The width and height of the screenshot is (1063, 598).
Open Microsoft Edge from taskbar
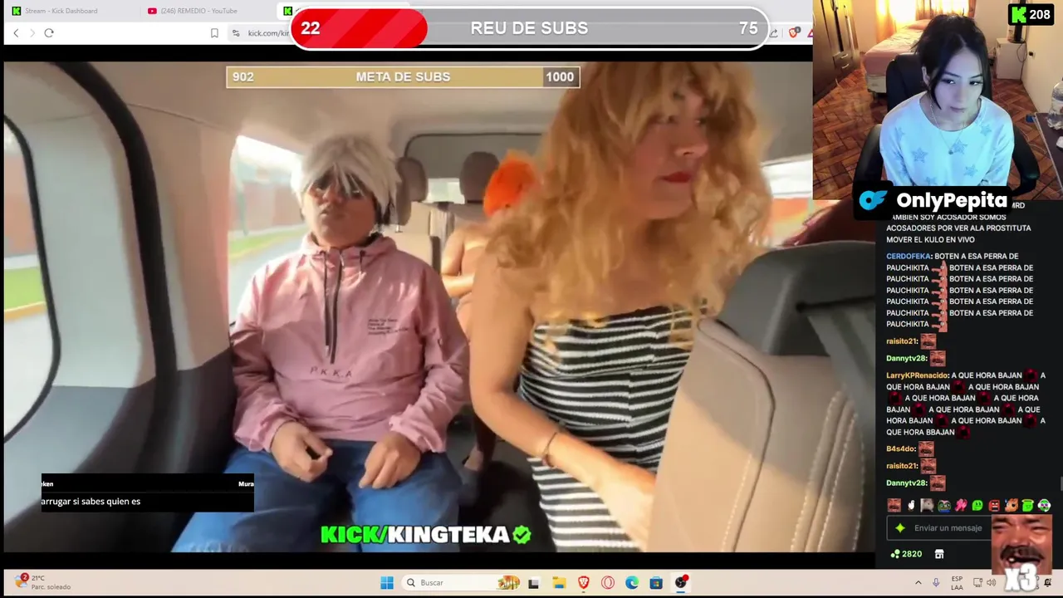point(632,583)
